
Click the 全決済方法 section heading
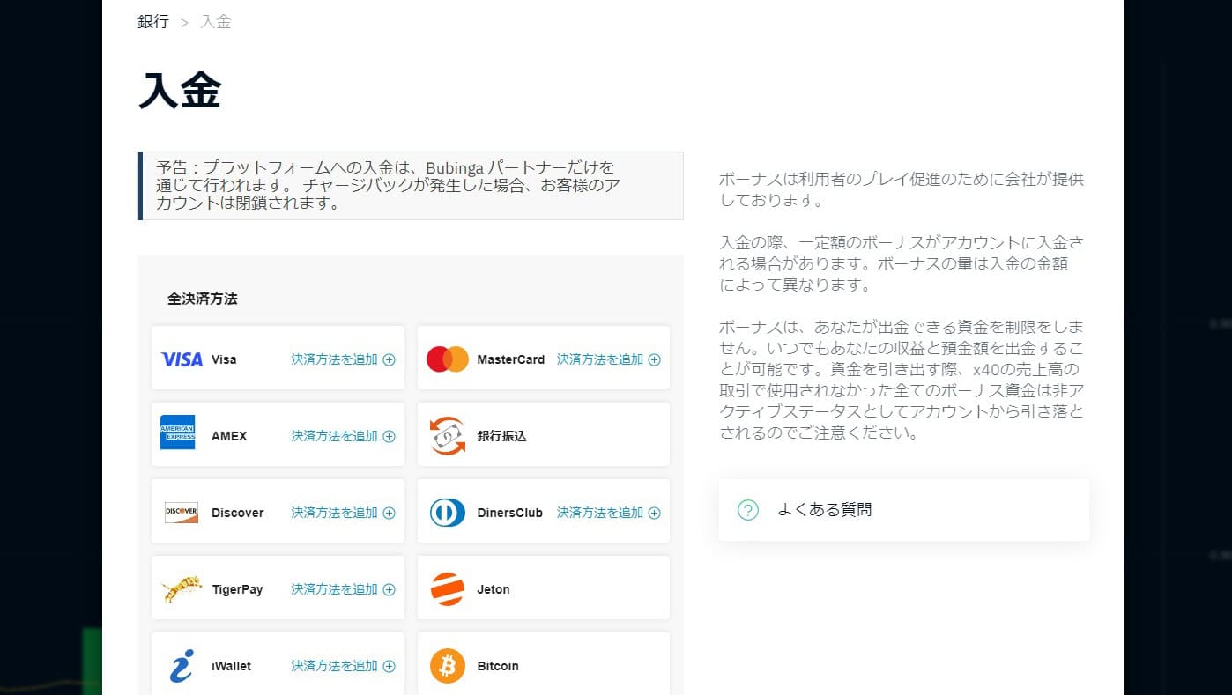coord(203,299)
